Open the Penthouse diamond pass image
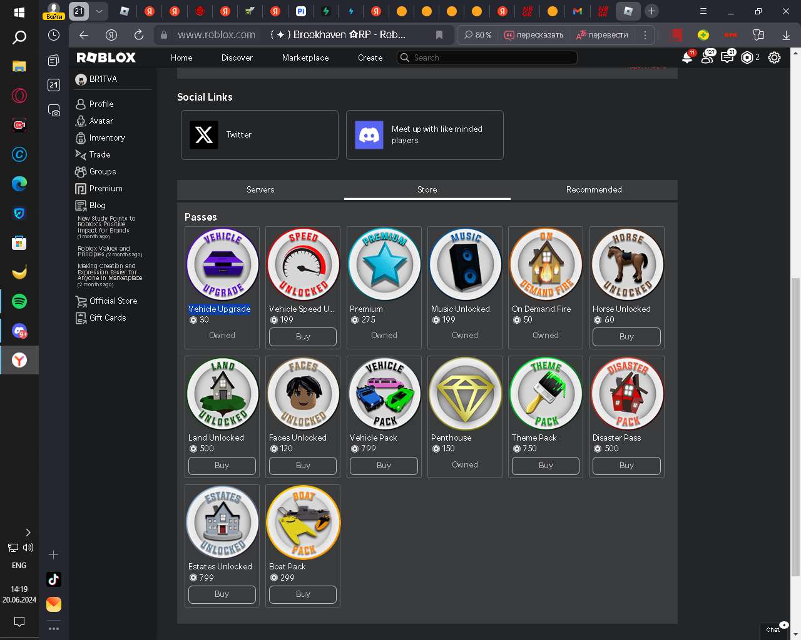 coord(465,394)
